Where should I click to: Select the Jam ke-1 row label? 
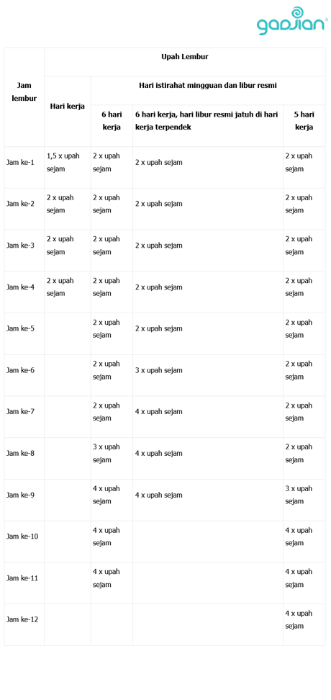20,163
